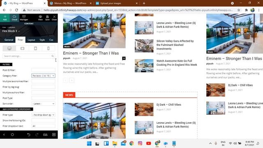Screen dimensions: 263x148
Task: Click the circle icon in bottom bar
Action: pos(12,134)
